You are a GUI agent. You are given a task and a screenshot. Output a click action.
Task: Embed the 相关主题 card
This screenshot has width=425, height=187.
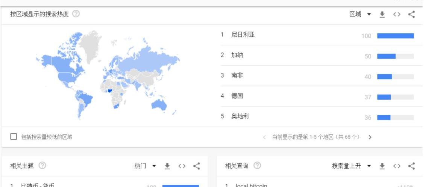182,166
